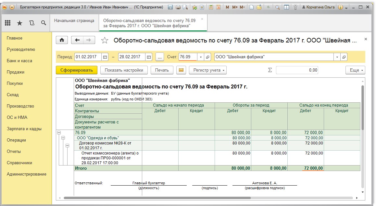
Task: Open the calendar icon in the title bar
Action: [218, 7]
